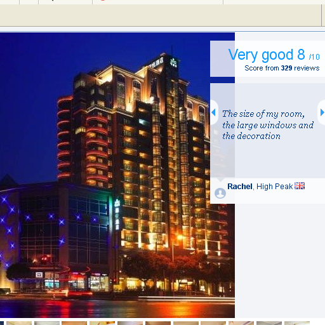
Task: Choose the third photo thumbnail in strip
Action: [x=47, y=323]
